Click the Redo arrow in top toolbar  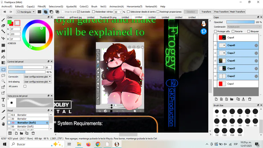coord(11,12)
